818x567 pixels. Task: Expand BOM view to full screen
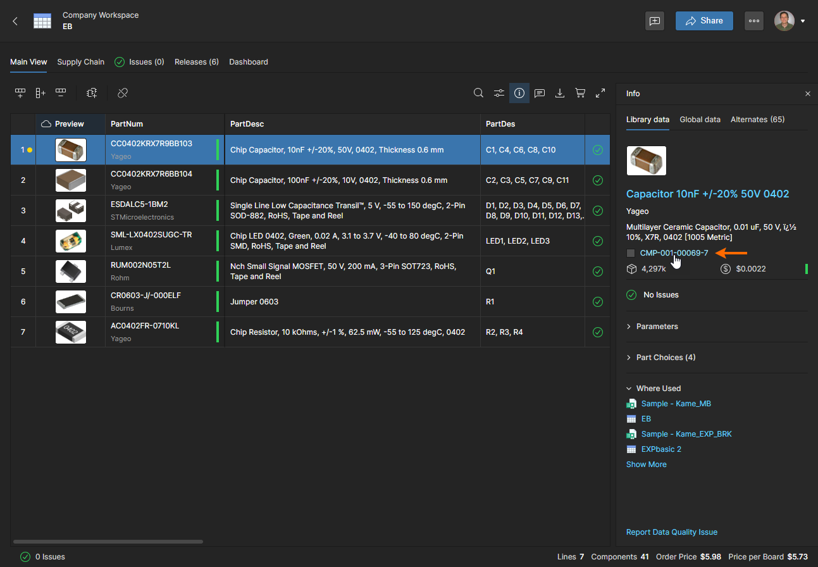tap(600, 93)
